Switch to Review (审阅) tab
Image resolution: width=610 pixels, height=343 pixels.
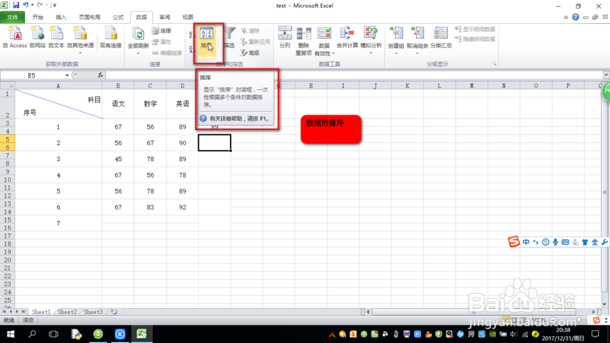click(x=165, y=17)
